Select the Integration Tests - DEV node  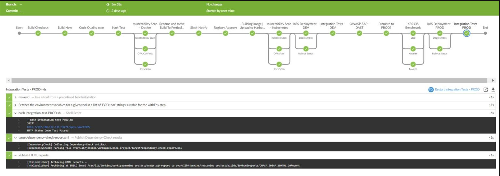pos(333,33)
